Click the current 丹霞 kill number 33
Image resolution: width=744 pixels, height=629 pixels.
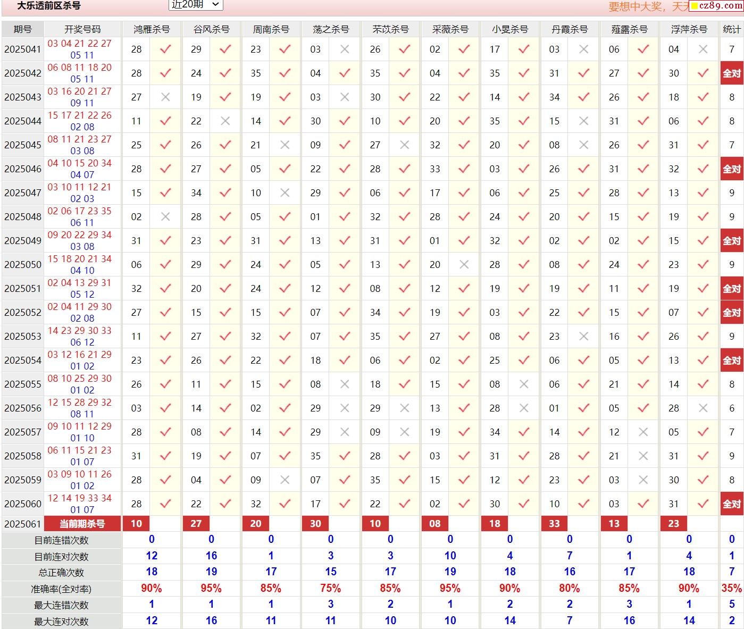point(554,524)
